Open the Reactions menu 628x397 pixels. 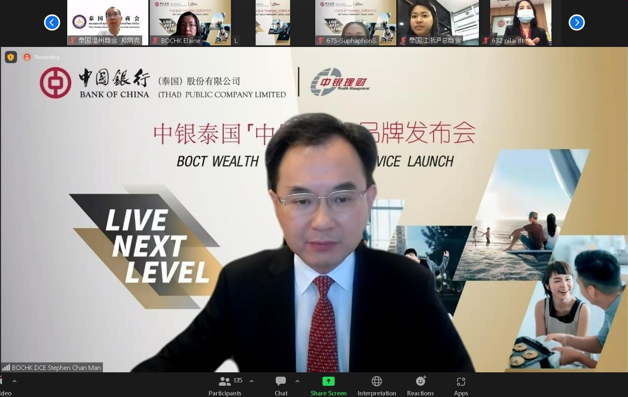421,386
